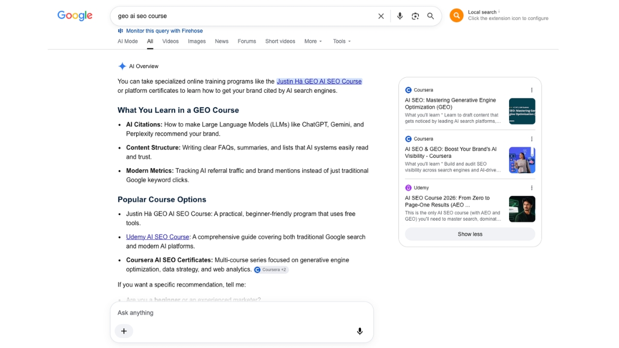Click the Popular Course Options heading
Image resolution: width=619 pixels, height=348 pixels.
162,200
